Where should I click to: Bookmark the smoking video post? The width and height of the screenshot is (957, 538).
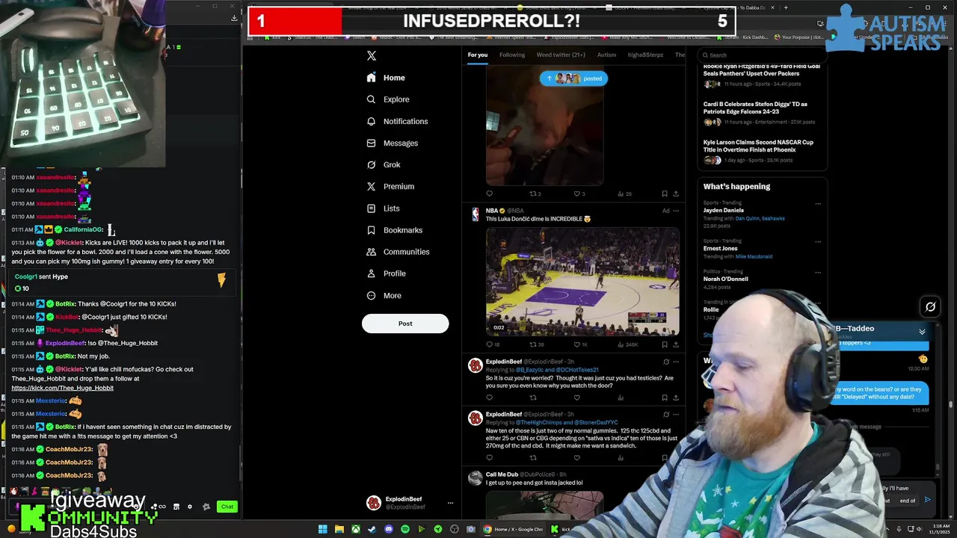coord(665,194)
